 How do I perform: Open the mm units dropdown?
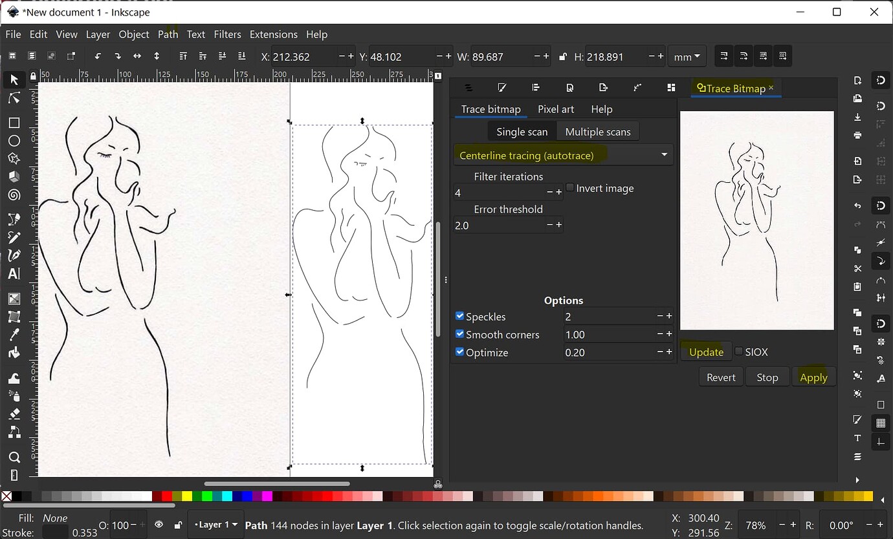(x=687, y=56)
